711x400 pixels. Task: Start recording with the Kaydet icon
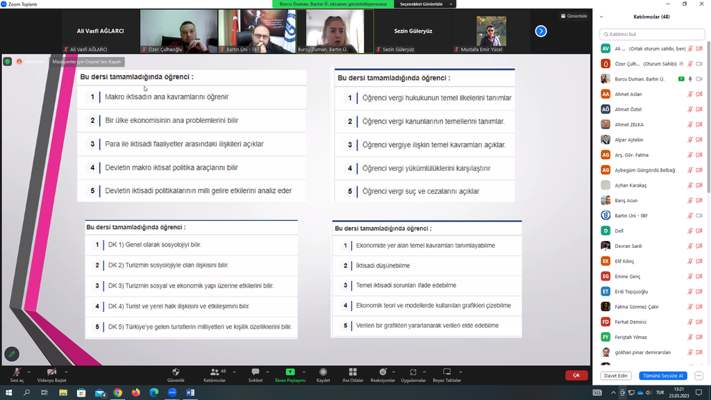[323, 373]
